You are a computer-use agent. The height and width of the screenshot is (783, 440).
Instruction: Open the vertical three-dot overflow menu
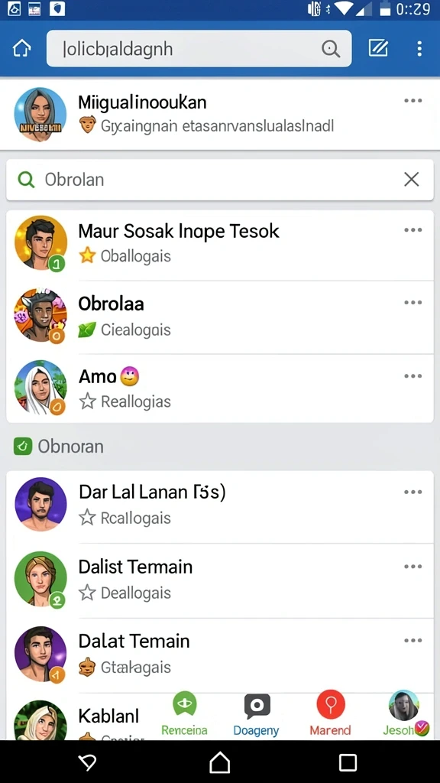pyautogui.click(x=419, y=48)
